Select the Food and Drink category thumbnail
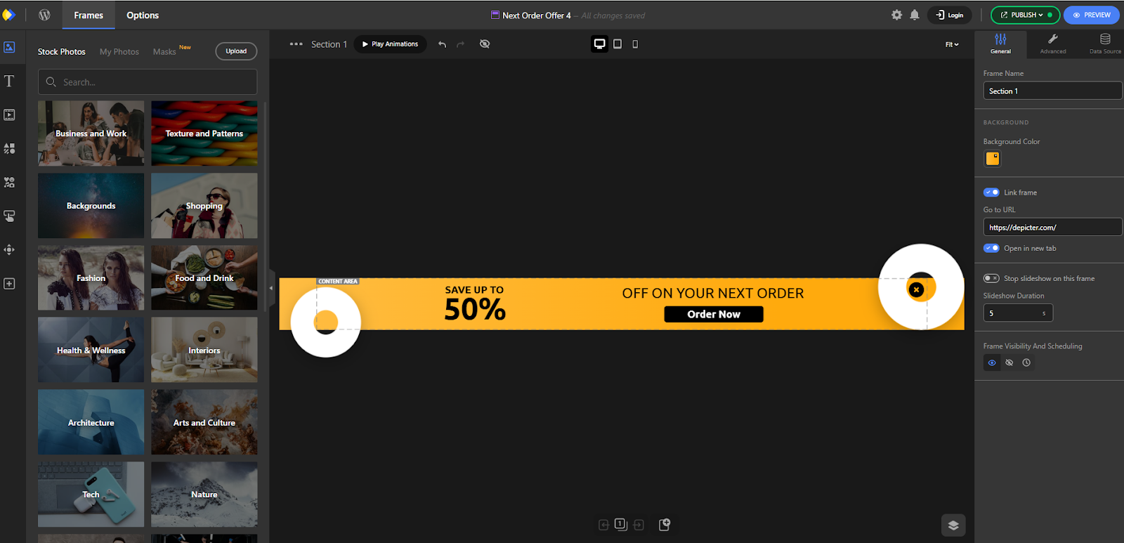The image size is (1124, 543). (204, 278)
